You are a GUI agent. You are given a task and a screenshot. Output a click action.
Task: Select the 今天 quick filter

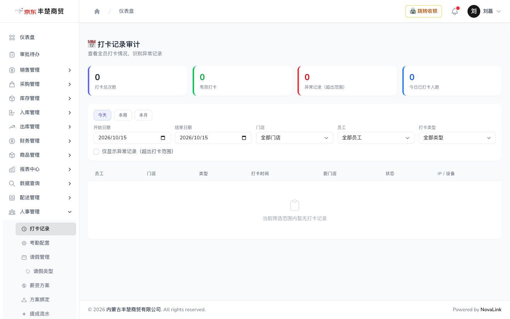point(102,115)
